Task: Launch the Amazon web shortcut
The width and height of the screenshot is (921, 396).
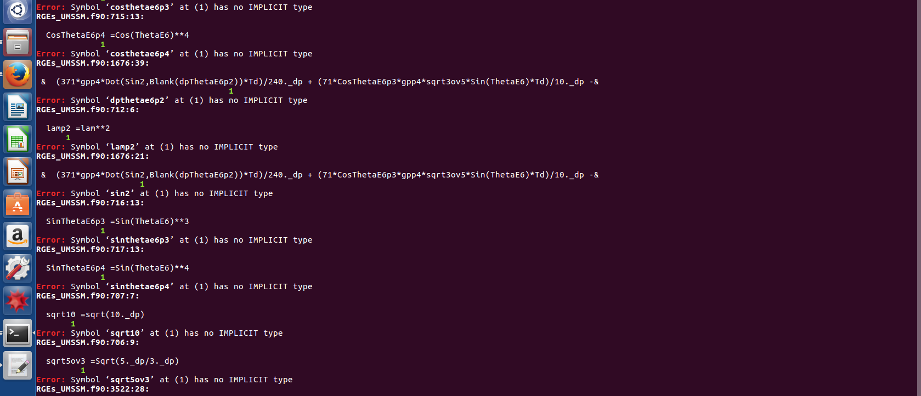Action: click(x=17, y=237)
